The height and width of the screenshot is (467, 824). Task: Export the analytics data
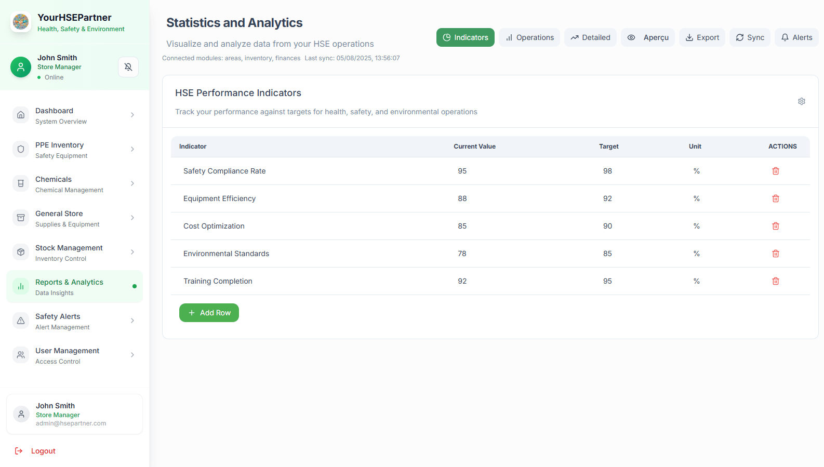tap(702, 37)
